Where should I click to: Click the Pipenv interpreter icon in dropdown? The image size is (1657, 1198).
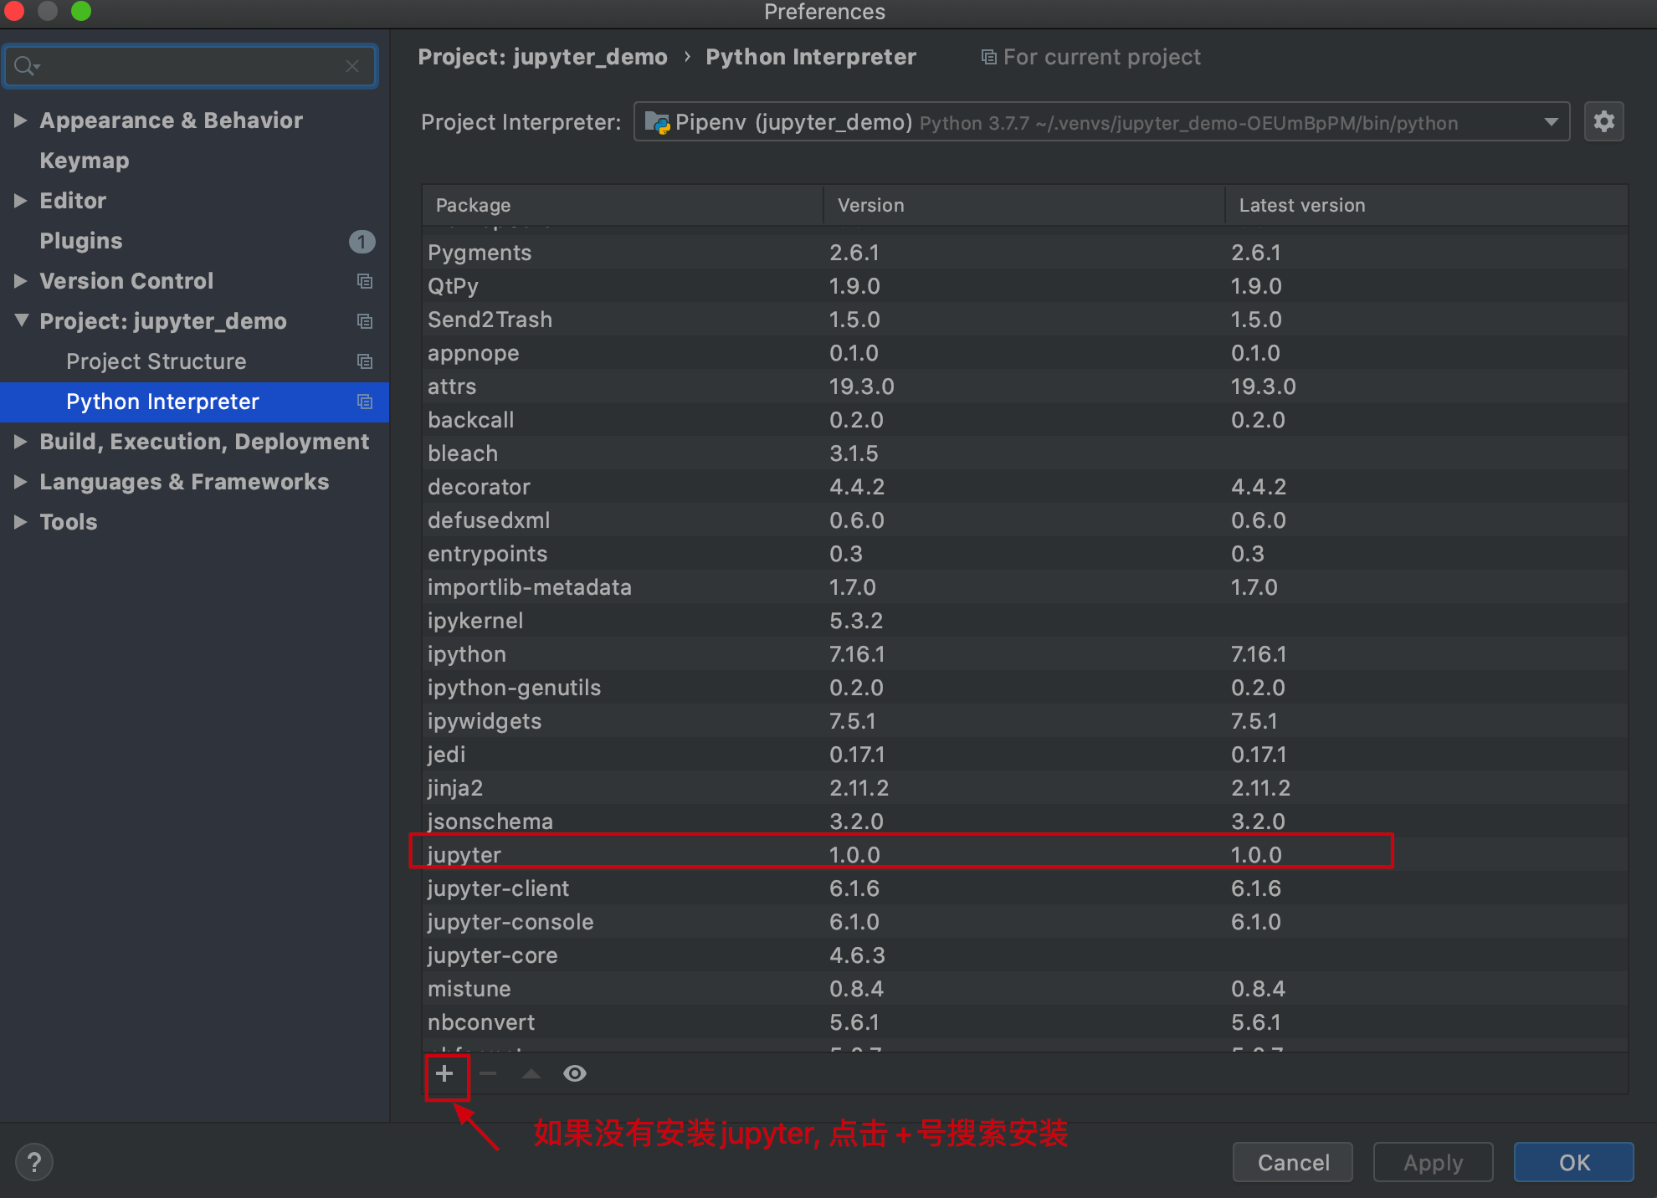658,123
